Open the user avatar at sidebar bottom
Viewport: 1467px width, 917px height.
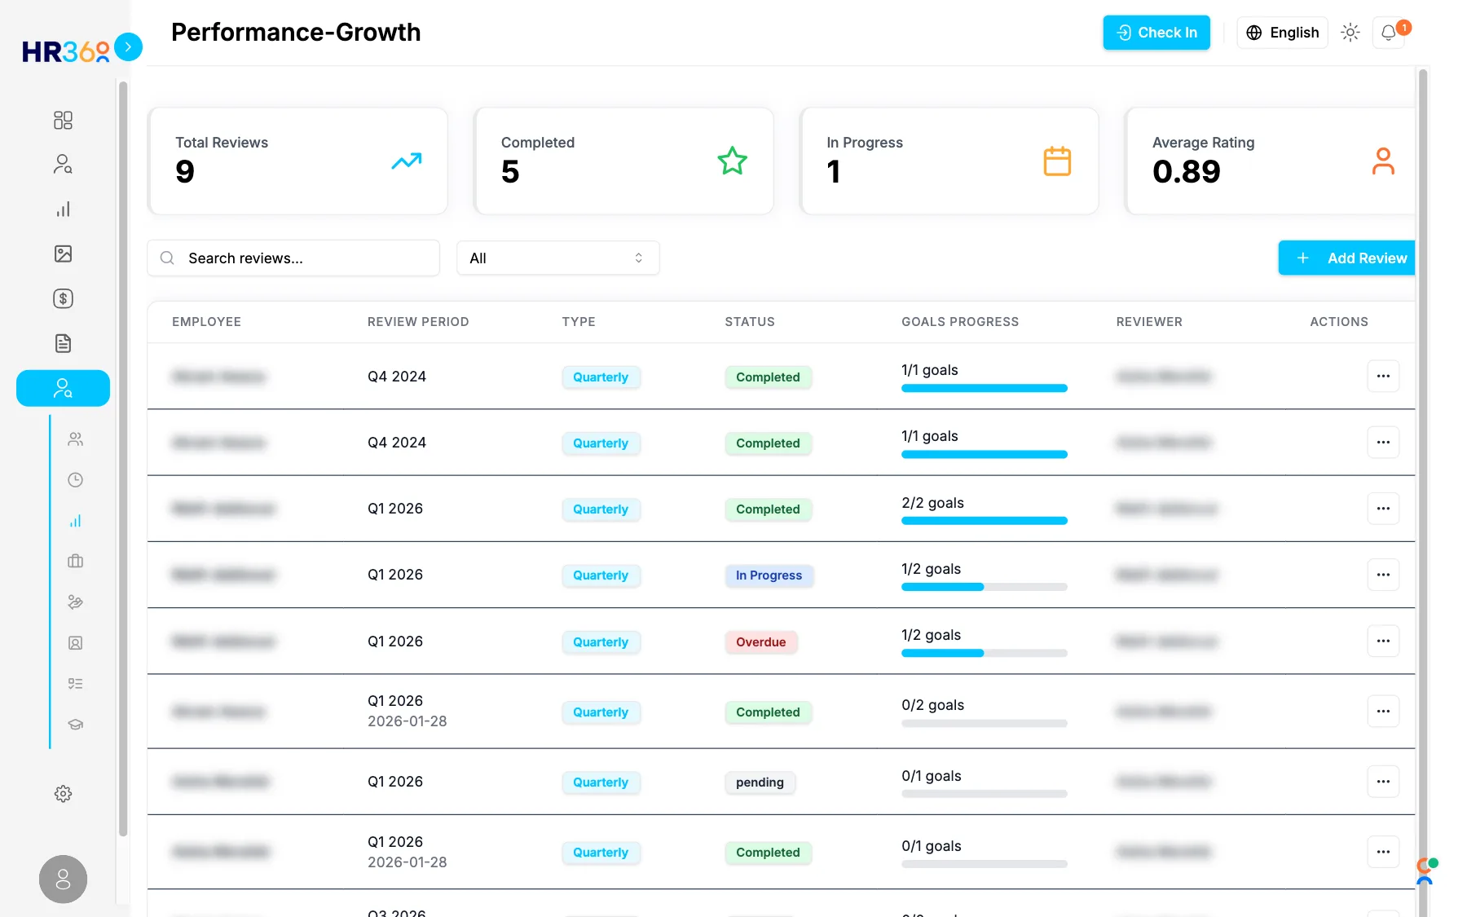coord(63,880)
